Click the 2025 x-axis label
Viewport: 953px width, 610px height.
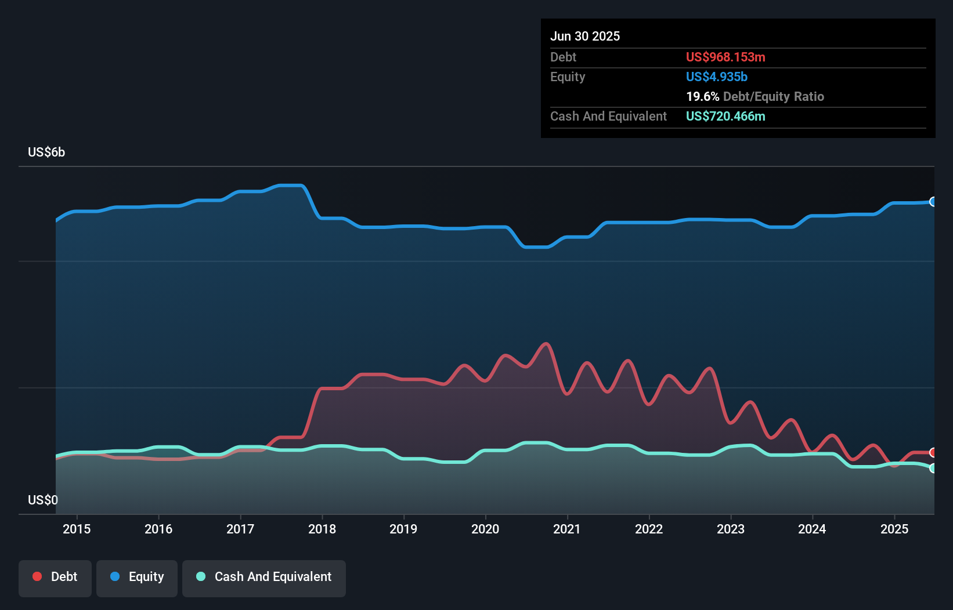(894, 529)
